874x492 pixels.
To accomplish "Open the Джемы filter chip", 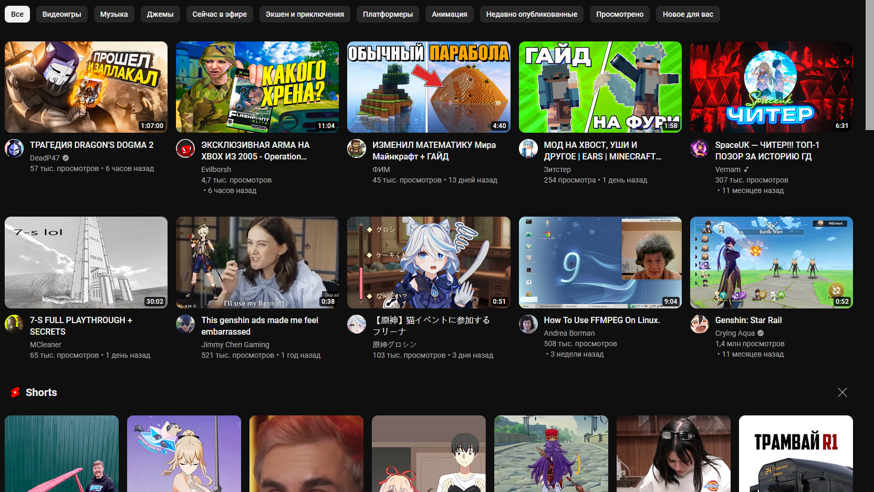I will pyautogui.click(x=160, y=14).
